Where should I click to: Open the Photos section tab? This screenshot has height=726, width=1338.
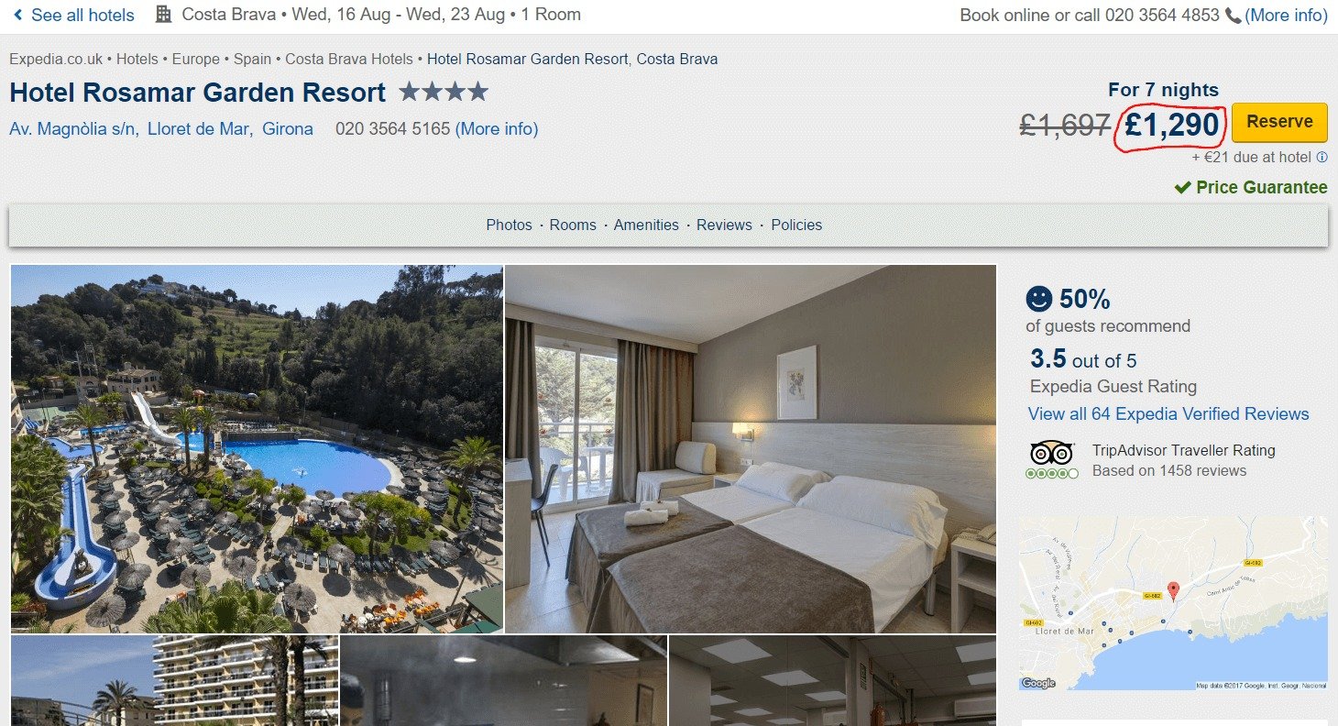pos(510,225)
